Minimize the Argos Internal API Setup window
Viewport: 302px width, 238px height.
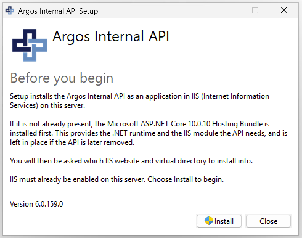(227, 10)
